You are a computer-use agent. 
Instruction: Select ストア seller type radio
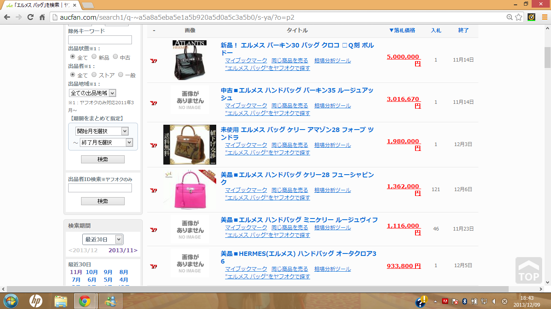[94, 74]
